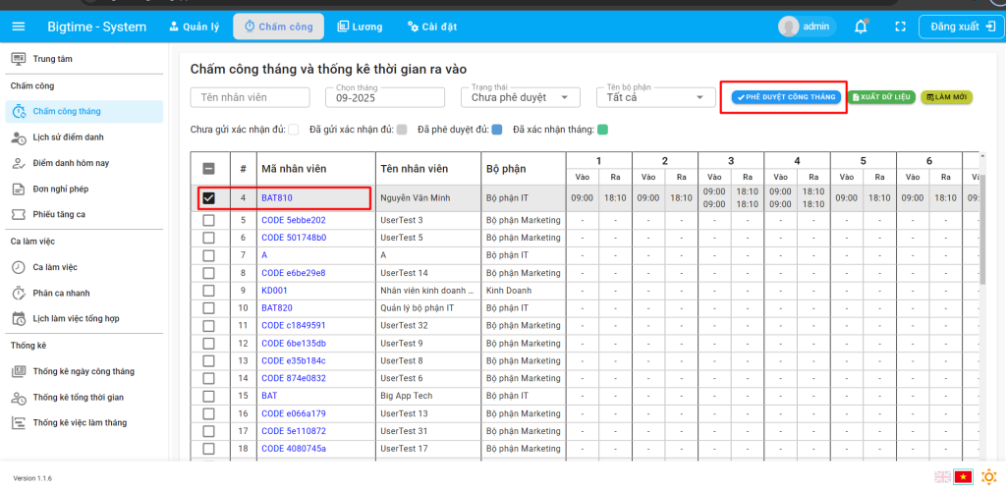1006x488 pixels.
Task: Click the notification bell icon
Action: 861,27
